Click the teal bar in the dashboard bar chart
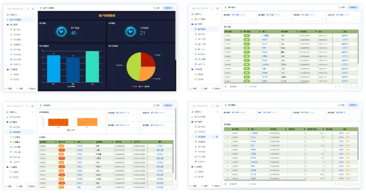 pos(92,67)
